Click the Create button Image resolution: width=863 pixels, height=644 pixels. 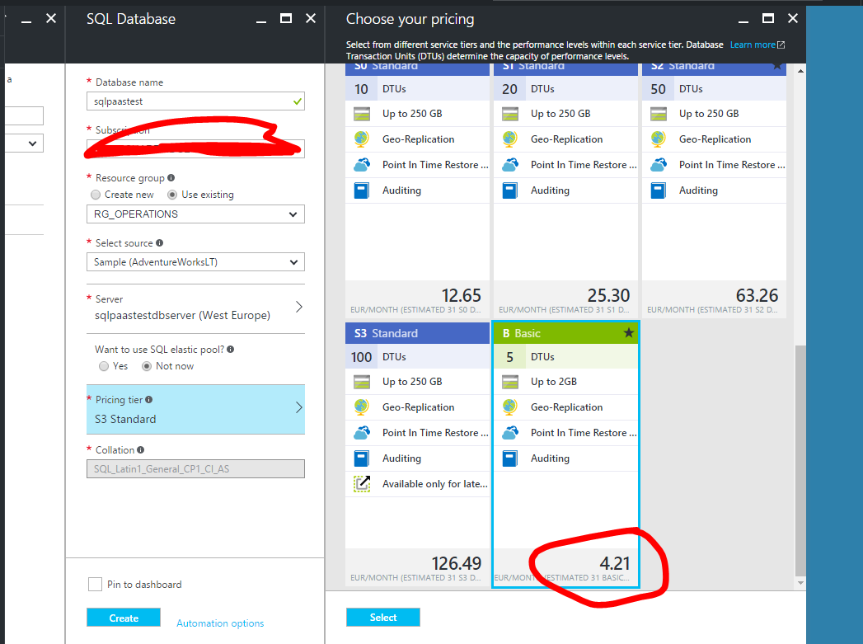click(123, 617)
